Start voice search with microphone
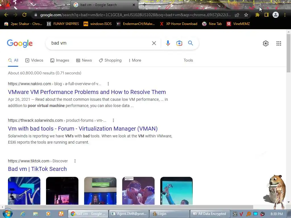 pyautogui.click(x=168, y=43)
